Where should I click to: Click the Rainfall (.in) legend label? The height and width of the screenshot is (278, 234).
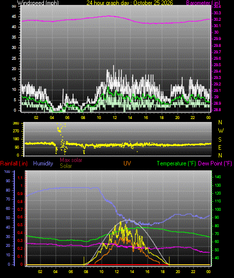(14, 163)
